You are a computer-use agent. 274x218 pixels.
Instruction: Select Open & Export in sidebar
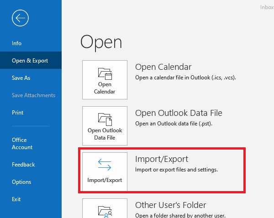(x=30, y=61)
